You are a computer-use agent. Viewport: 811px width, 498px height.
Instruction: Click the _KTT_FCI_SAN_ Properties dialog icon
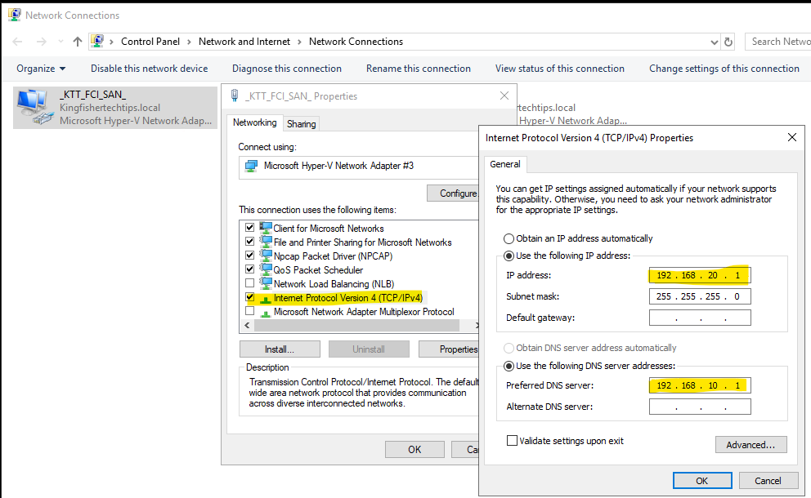click(x=235, y=96)
